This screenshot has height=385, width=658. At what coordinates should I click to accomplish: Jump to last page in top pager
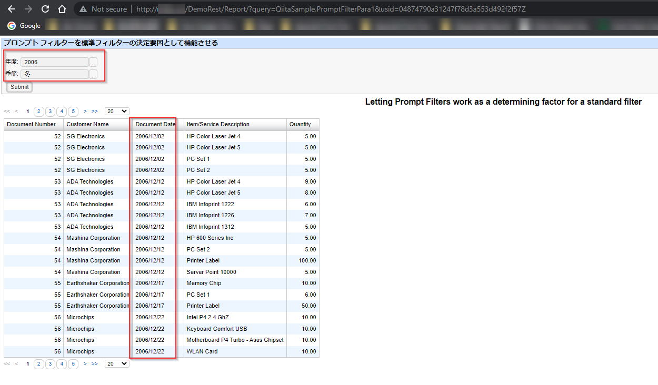pyautogui.click(x=95, y=112)
